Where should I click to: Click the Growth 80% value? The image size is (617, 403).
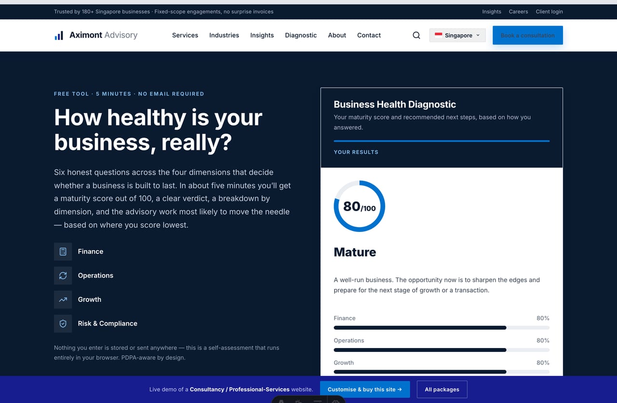tap(543, 363)
